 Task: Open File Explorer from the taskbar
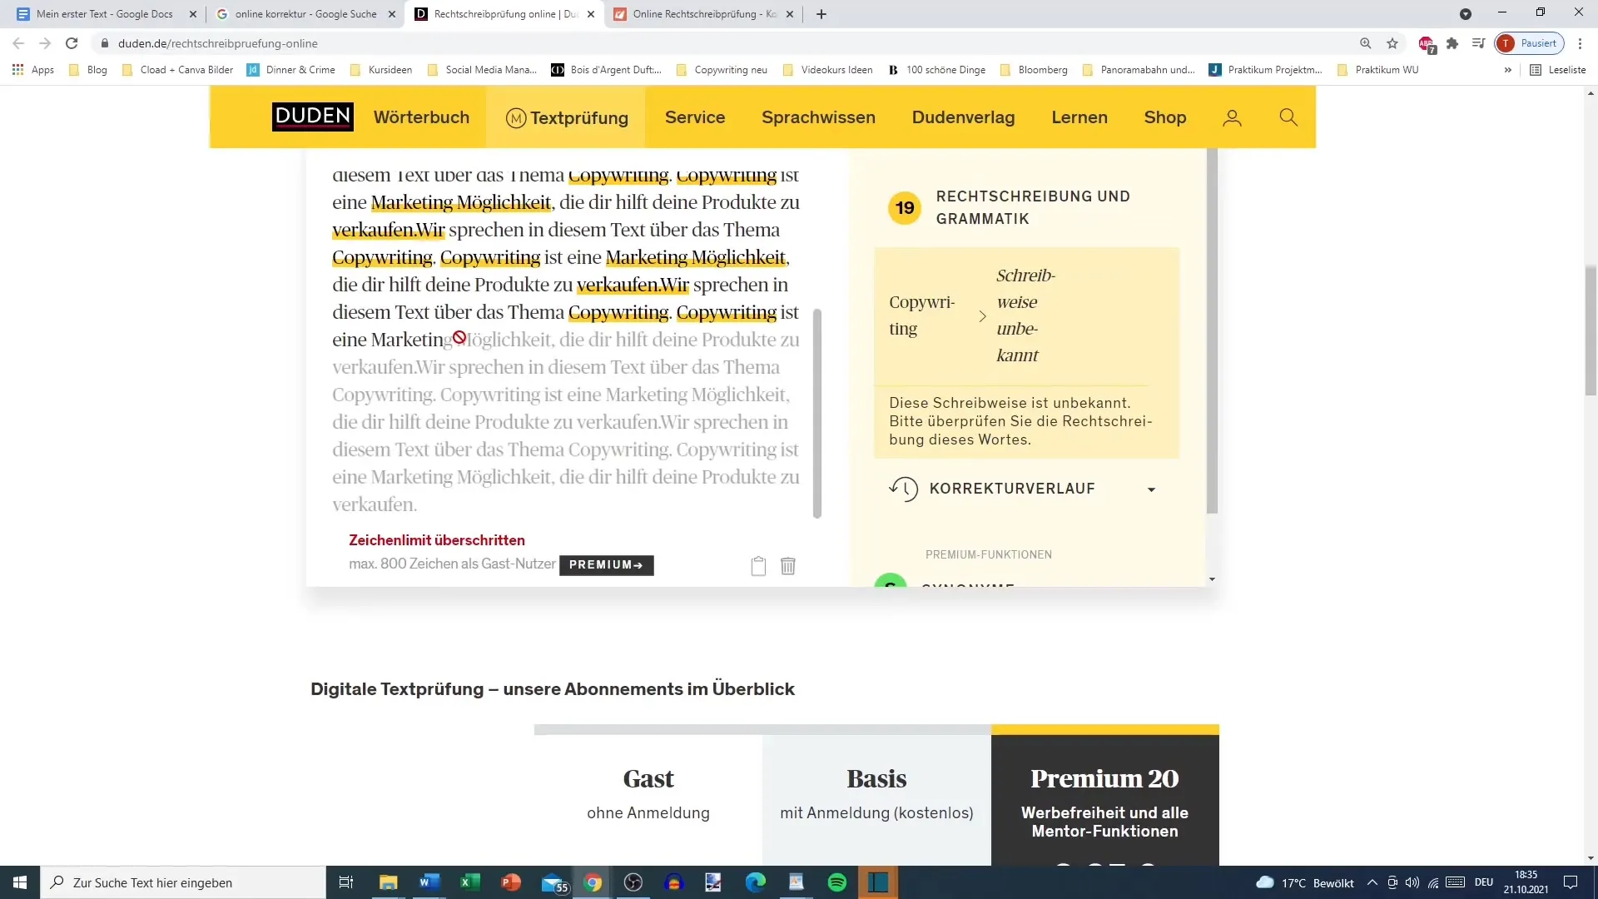pyautogui.click(x=388, y=882)
